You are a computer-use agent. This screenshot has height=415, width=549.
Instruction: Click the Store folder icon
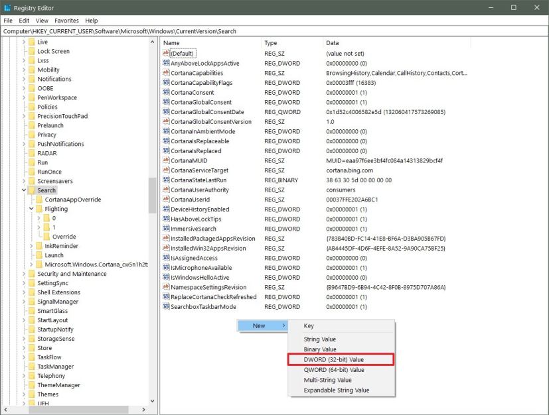click(x=31, y=348)
